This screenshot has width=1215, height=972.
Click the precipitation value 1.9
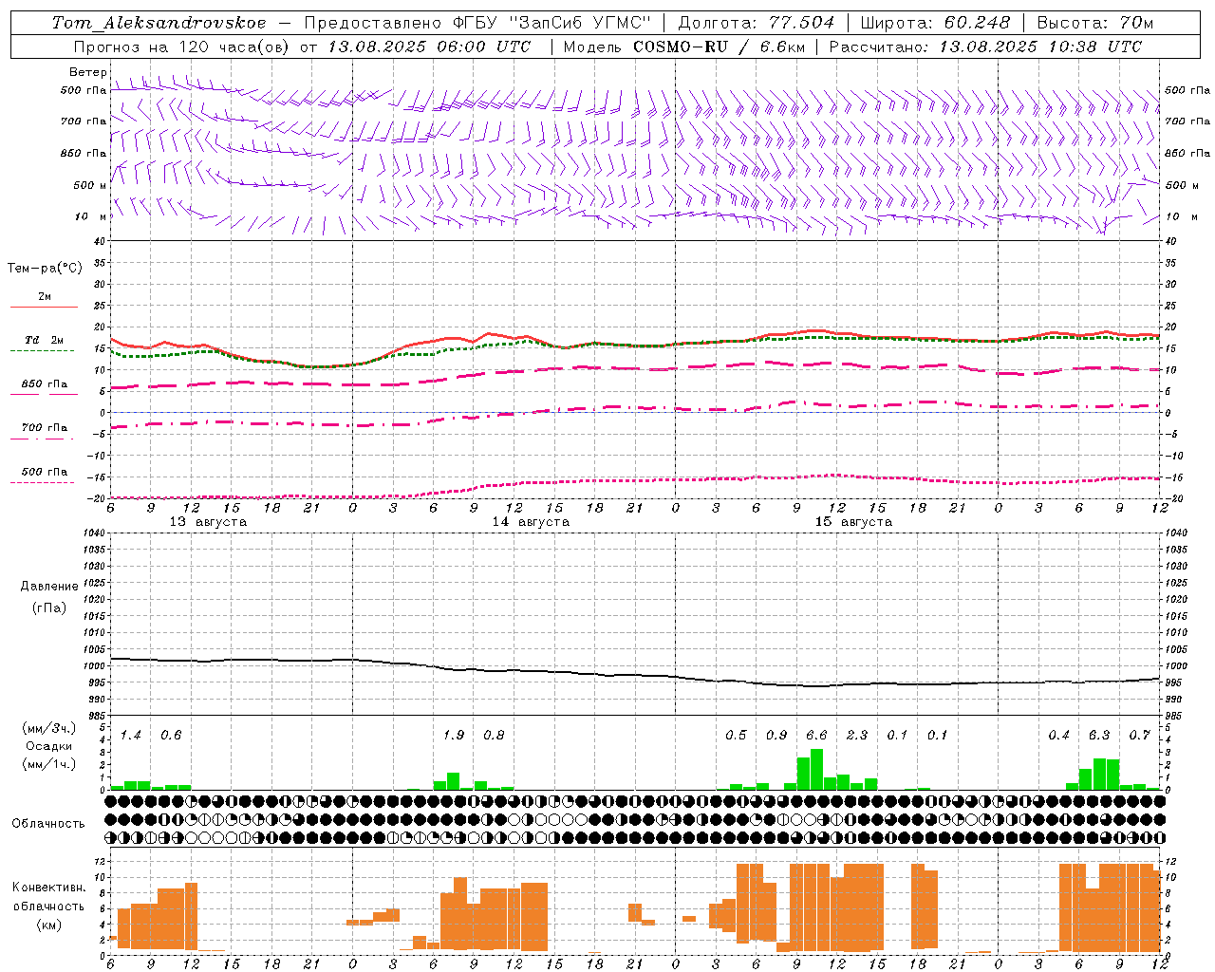click(x=454, y=736)
